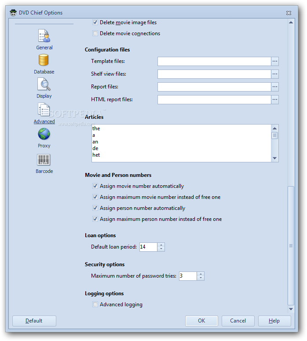Select article "de" in Articles list

tap(95, 148)
